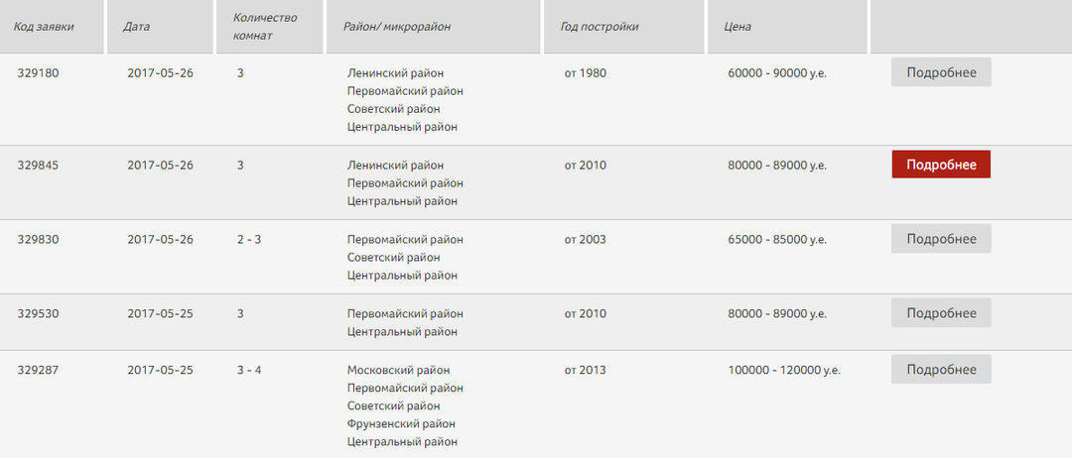The width and height of the screenshot is (1072, 458).
Task: Click request code 329845
Action: click(39, 166)
